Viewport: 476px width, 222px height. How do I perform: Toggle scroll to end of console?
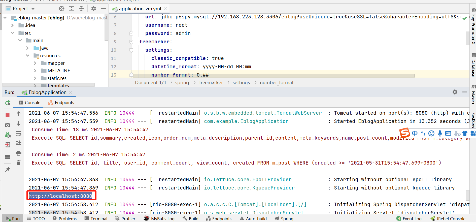[x=19, y=143]
